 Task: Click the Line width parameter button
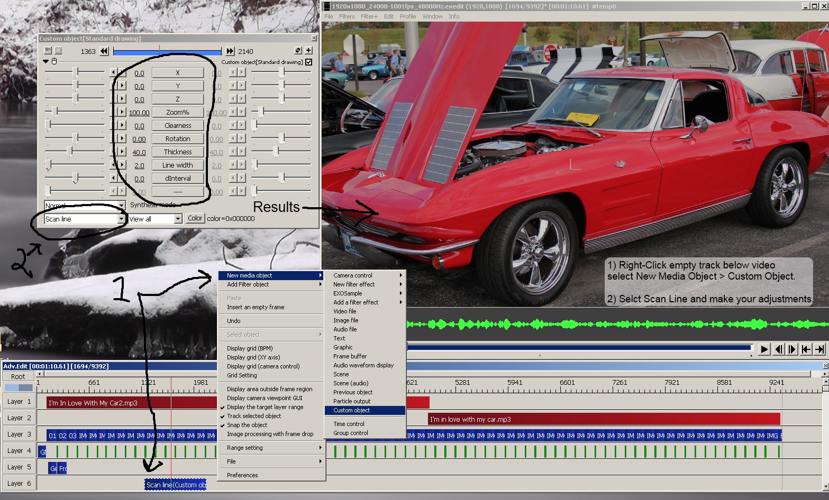coord(178,165)
